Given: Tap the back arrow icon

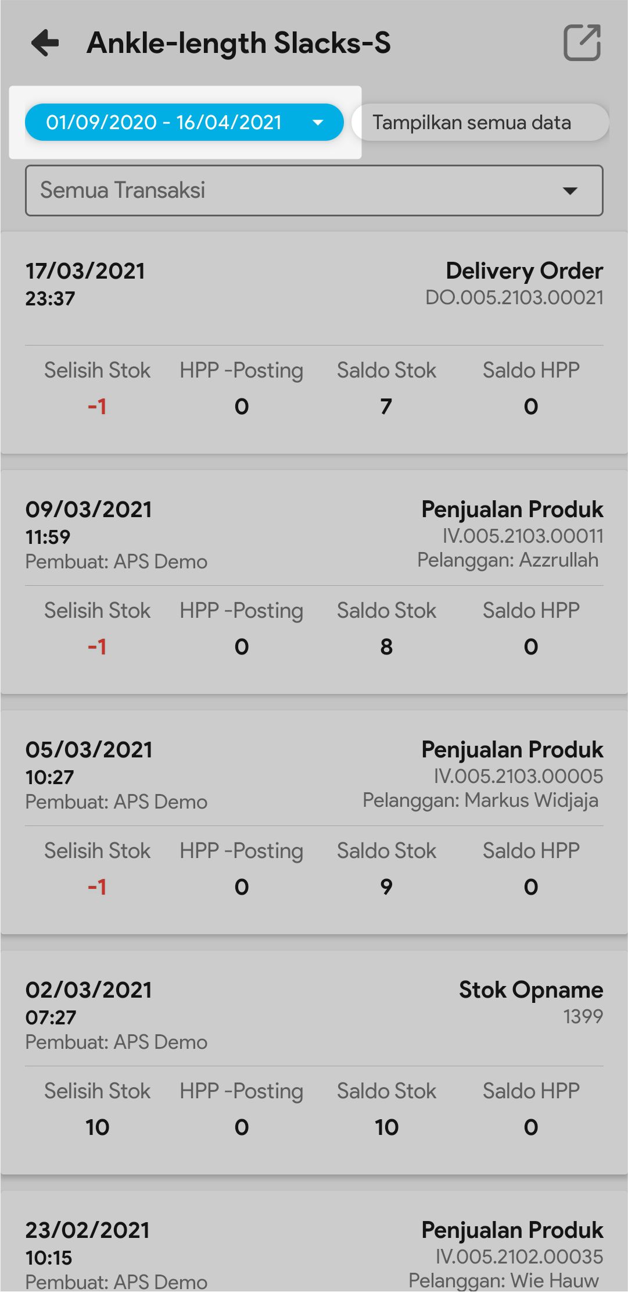Looking at the screenshot, I should point(45,43).
